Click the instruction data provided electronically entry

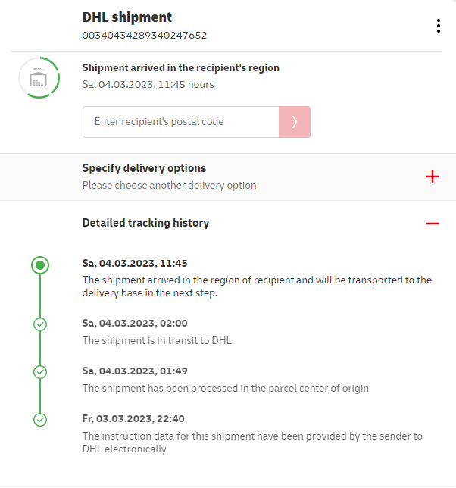point(252,442)
